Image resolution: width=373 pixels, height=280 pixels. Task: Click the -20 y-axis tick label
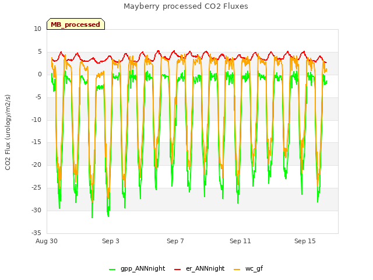tap(36, 164)
